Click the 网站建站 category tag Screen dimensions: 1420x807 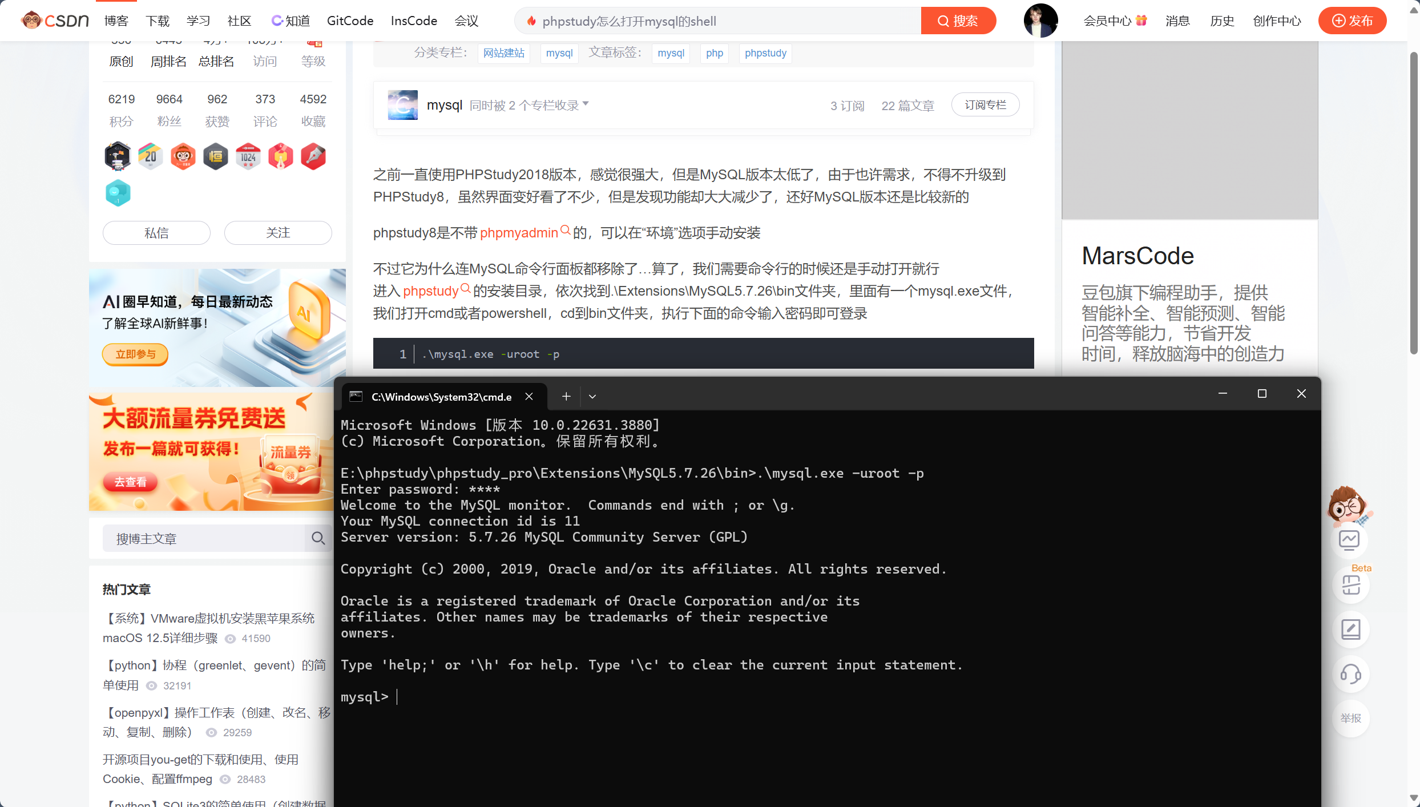pyautogui.click(x=504, y=53)
